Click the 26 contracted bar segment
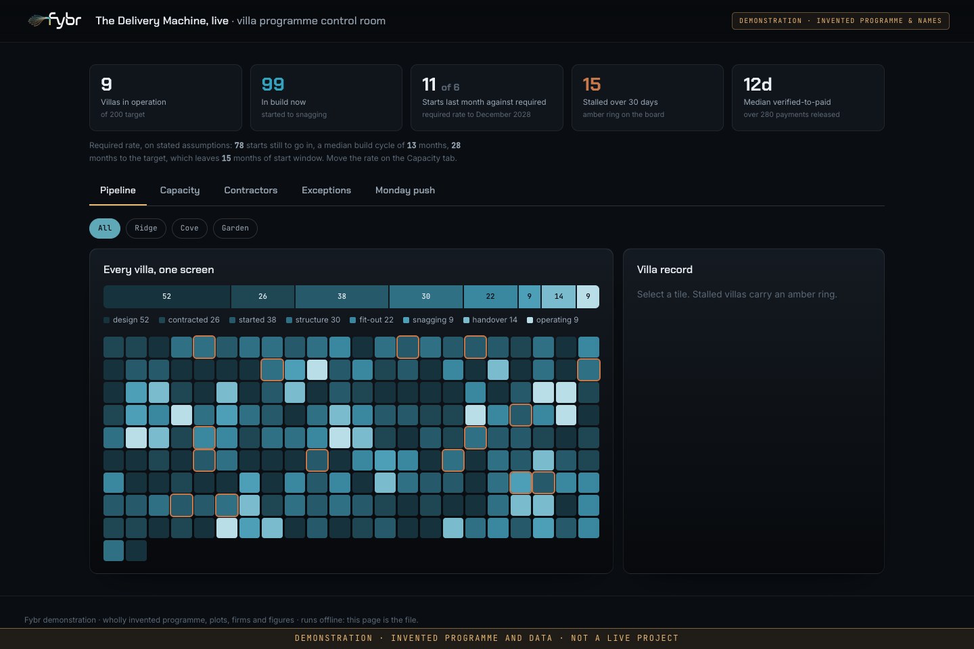 pyautogui.click(x=262, y=297)
